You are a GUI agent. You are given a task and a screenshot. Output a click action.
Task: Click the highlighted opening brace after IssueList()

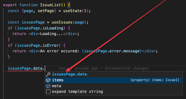(69, 5)
